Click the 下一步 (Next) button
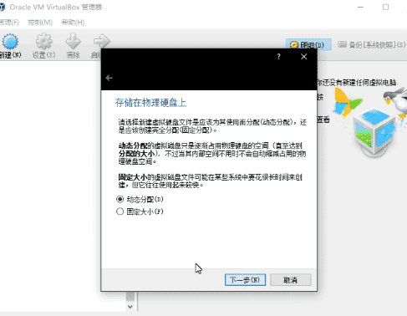Screen dimensions: 407x316 click(x=245, y=280)
